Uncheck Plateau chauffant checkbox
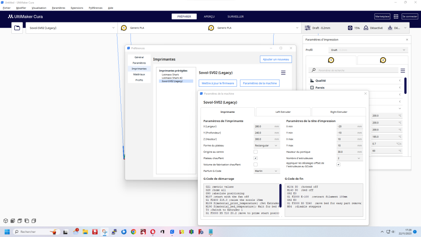 [256, 158]
